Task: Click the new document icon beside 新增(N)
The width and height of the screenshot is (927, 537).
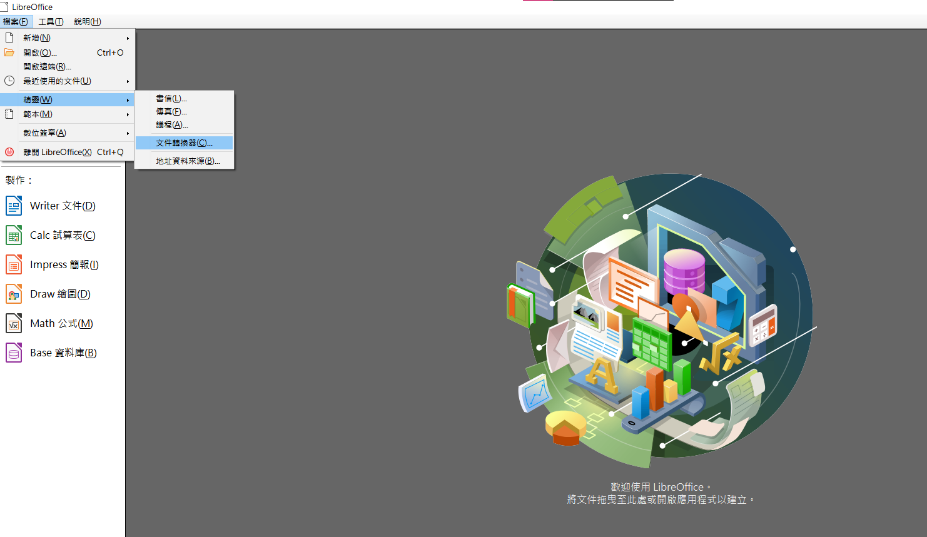Action: (x=9, y=38)
